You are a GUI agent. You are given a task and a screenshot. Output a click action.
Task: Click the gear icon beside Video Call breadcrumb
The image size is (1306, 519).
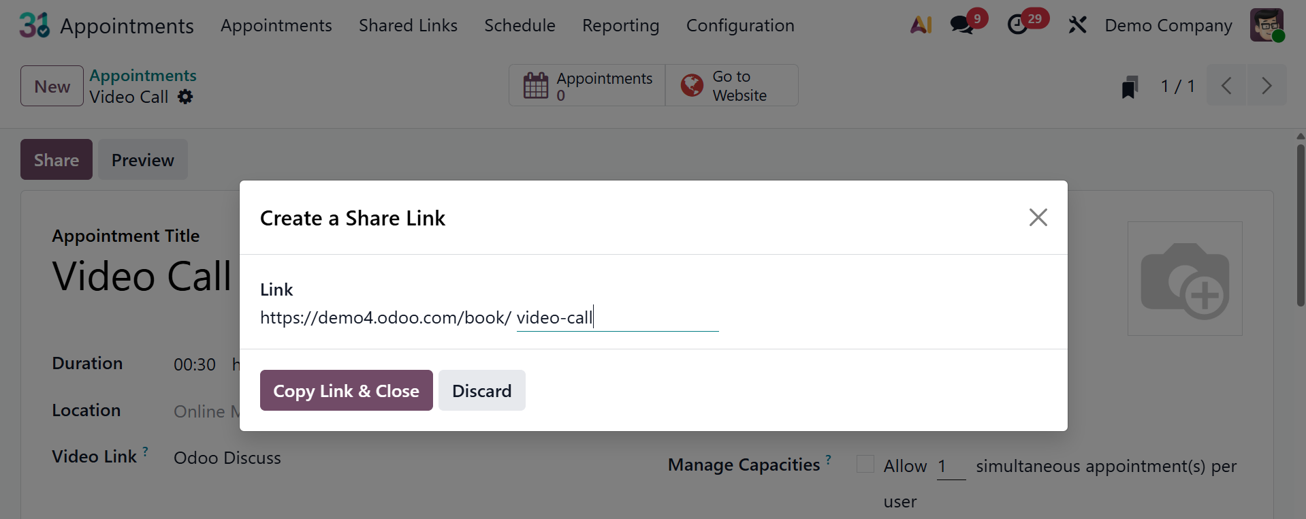point(184,97)
